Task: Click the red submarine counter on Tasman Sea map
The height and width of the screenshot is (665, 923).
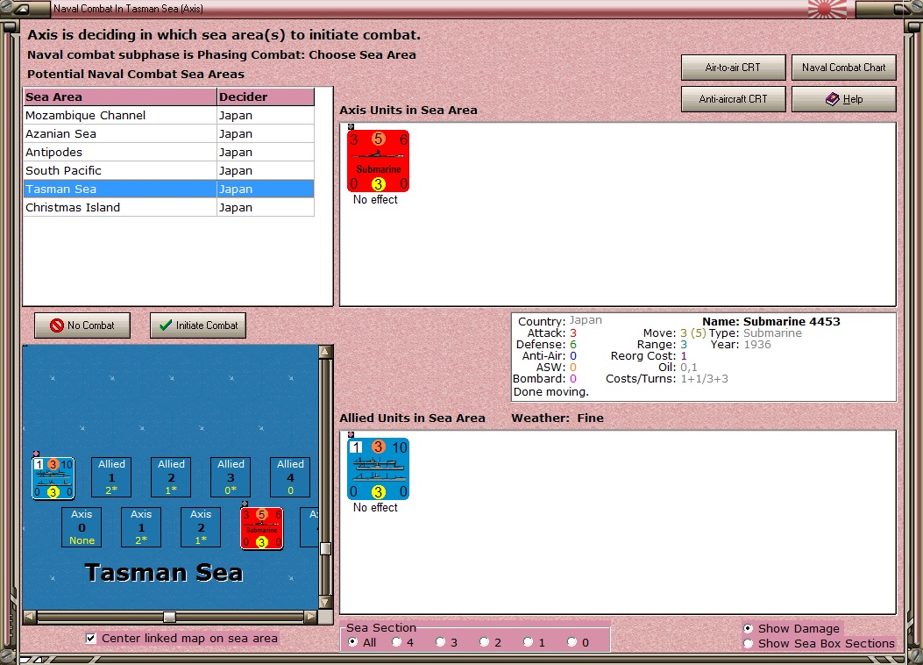Action: [x=262, y=528]
